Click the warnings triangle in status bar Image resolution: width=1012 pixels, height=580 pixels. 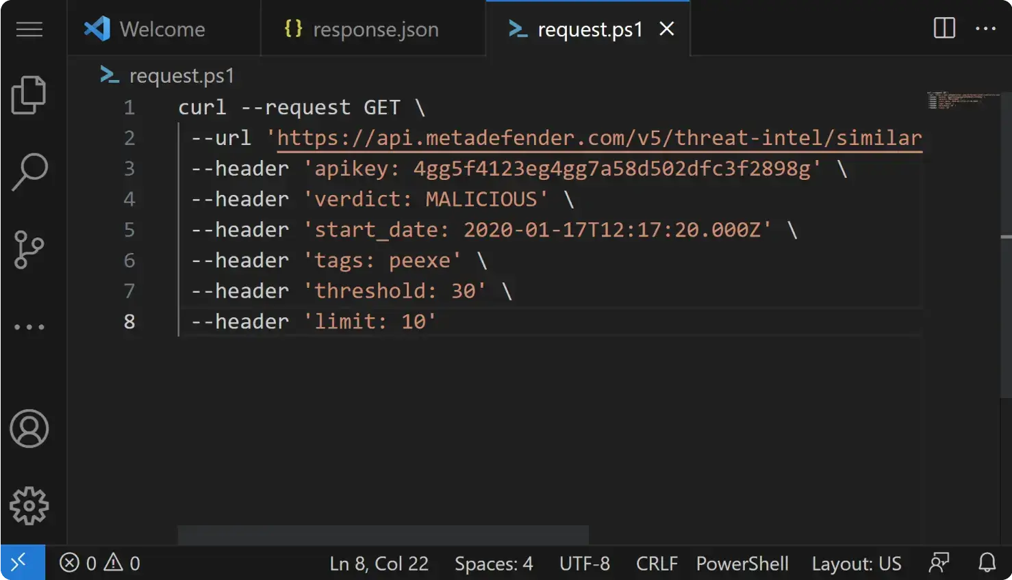(114, 563)
